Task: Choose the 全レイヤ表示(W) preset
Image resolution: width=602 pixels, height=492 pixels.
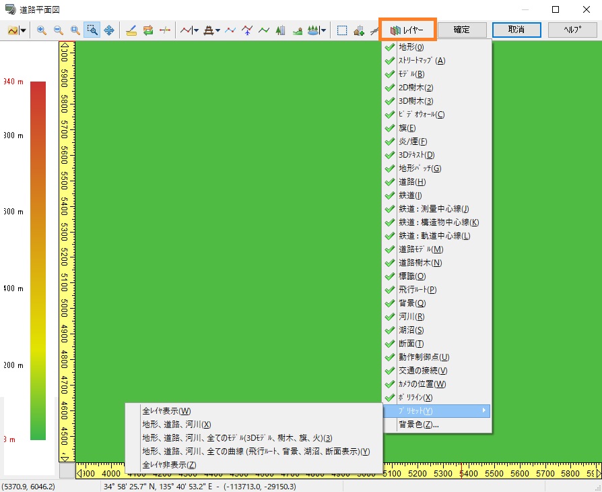Action: [254, 411]
